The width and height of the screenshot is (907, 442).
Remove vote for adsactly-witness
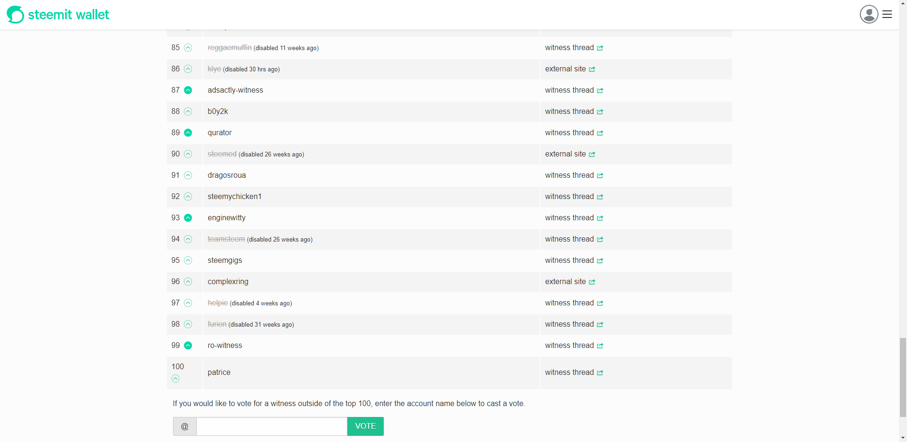[188, 90]
